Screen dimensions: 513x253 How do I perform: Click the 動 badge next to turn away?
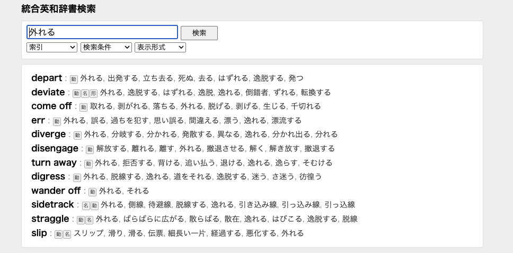tap(89, 164)
